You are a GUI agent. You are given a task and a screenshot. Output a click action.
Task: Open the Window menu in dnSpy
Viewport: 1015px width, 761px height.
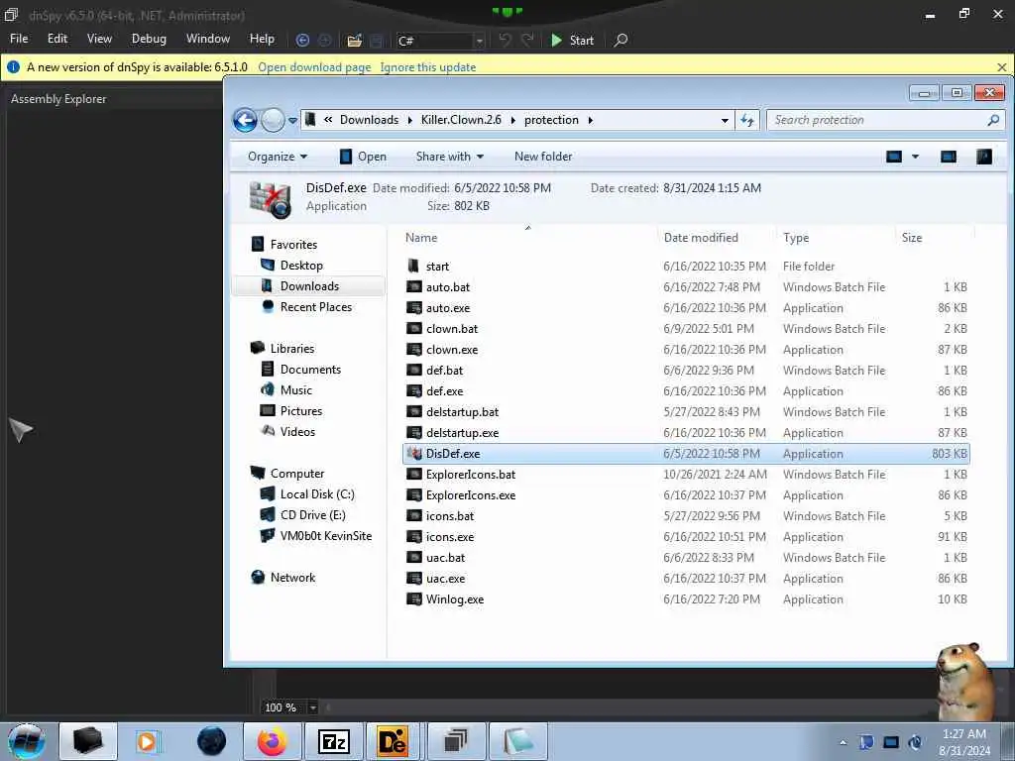point(208,39)
